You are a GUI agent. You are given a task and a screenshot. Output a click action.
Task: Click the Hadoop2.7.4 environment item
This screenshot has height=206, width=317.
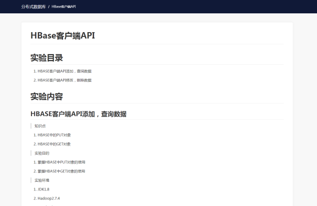coord(49,199)
